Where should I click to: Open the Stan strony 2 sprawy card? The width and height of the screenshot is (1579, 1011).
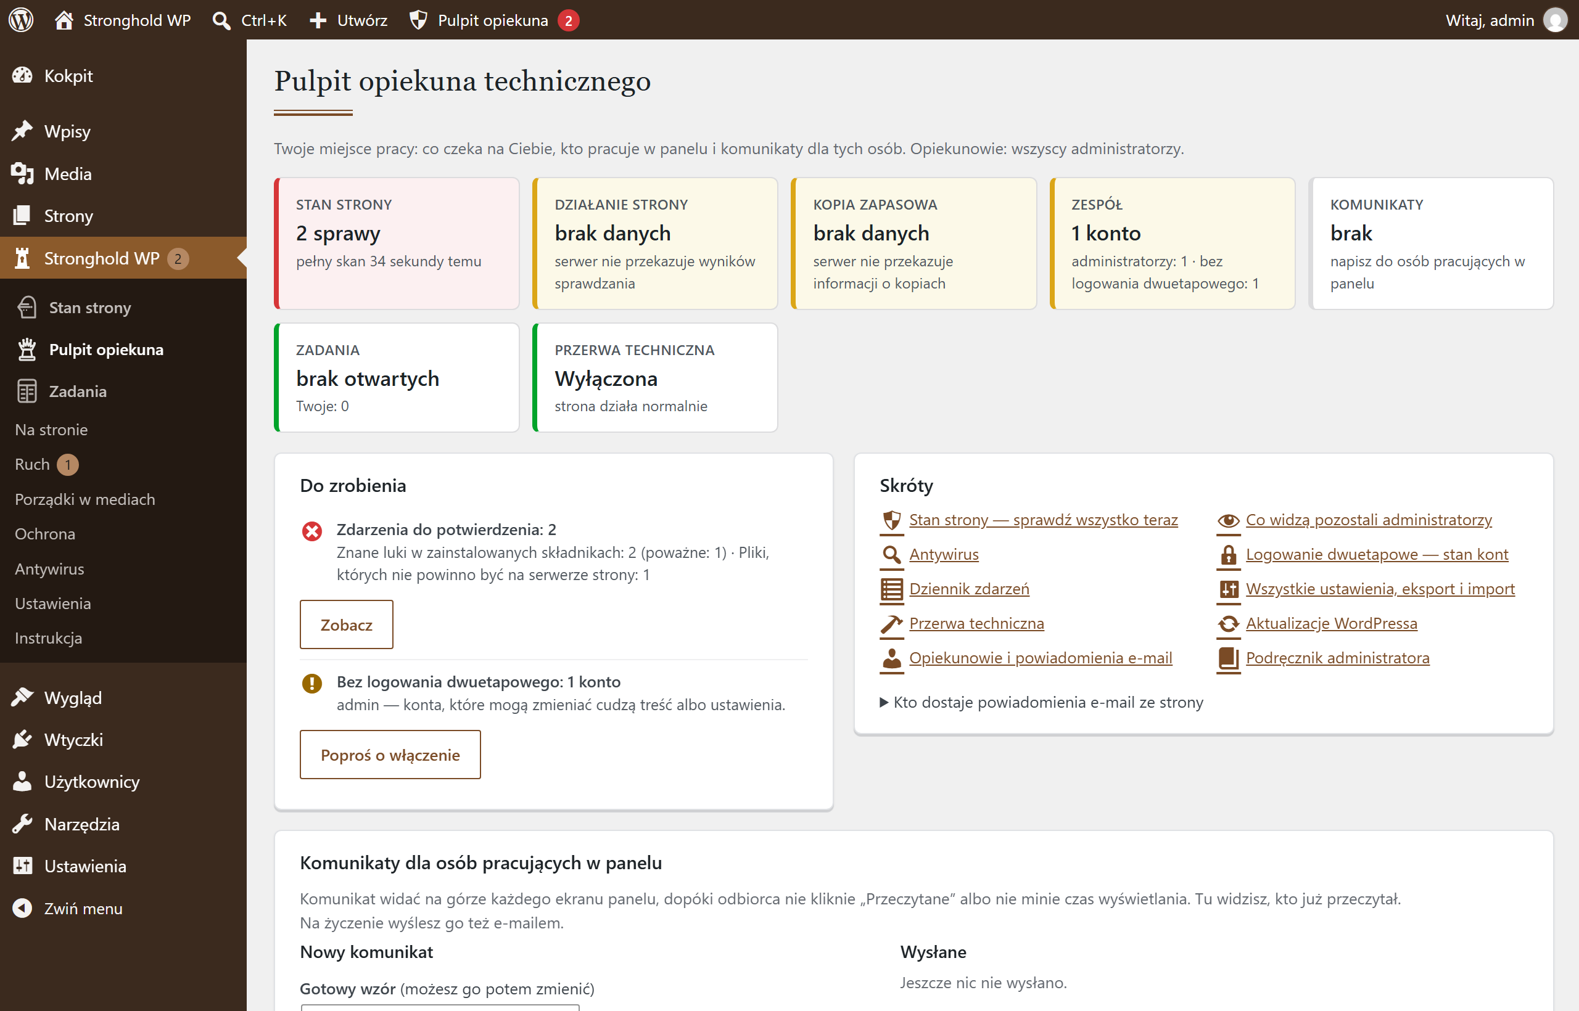pos(397,244)
